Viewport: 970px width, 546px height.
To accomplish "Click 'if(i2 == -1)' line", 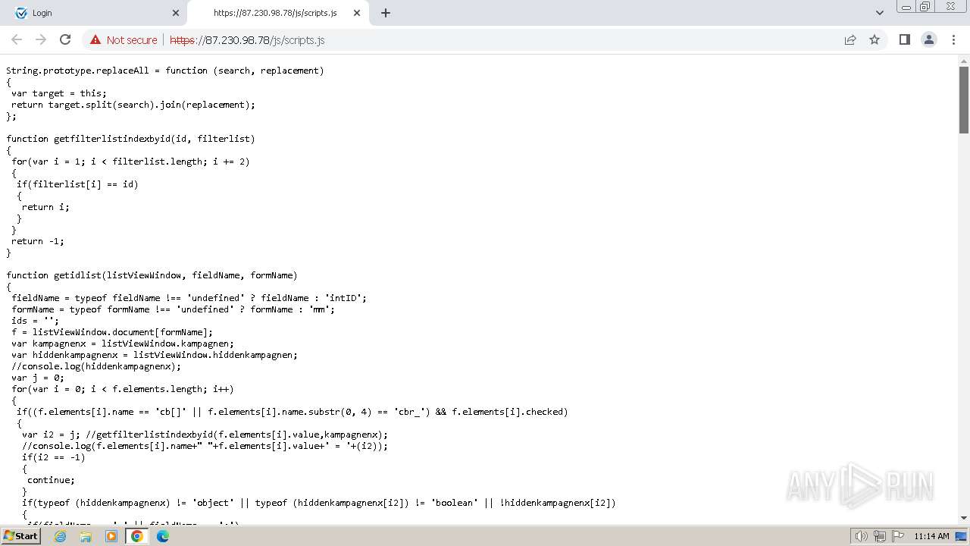I will (54, 457).
